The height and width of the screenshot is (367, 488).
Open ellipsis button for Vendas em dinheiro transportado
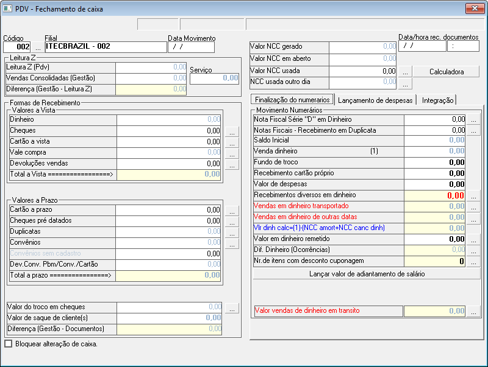click(x=473, y=206)
